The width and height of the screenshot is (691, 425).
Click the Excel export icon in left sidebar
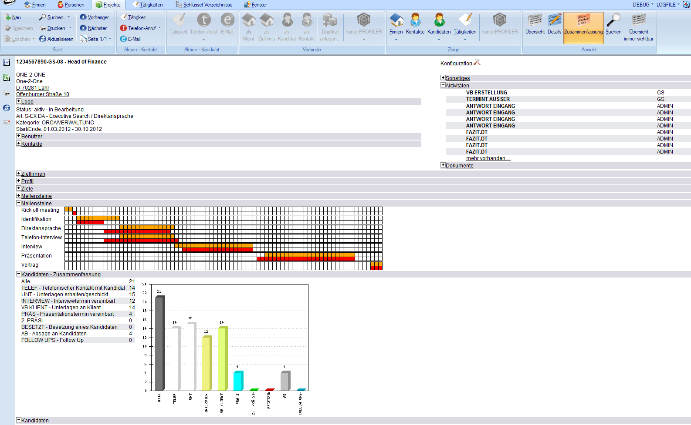pos(7,77)
